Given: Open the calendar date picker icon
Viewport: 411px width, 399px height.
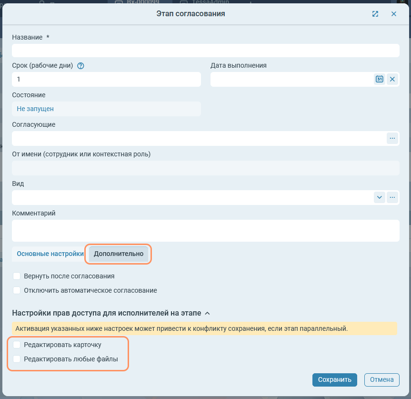Looking at the screenshot, I should point(379,79).
